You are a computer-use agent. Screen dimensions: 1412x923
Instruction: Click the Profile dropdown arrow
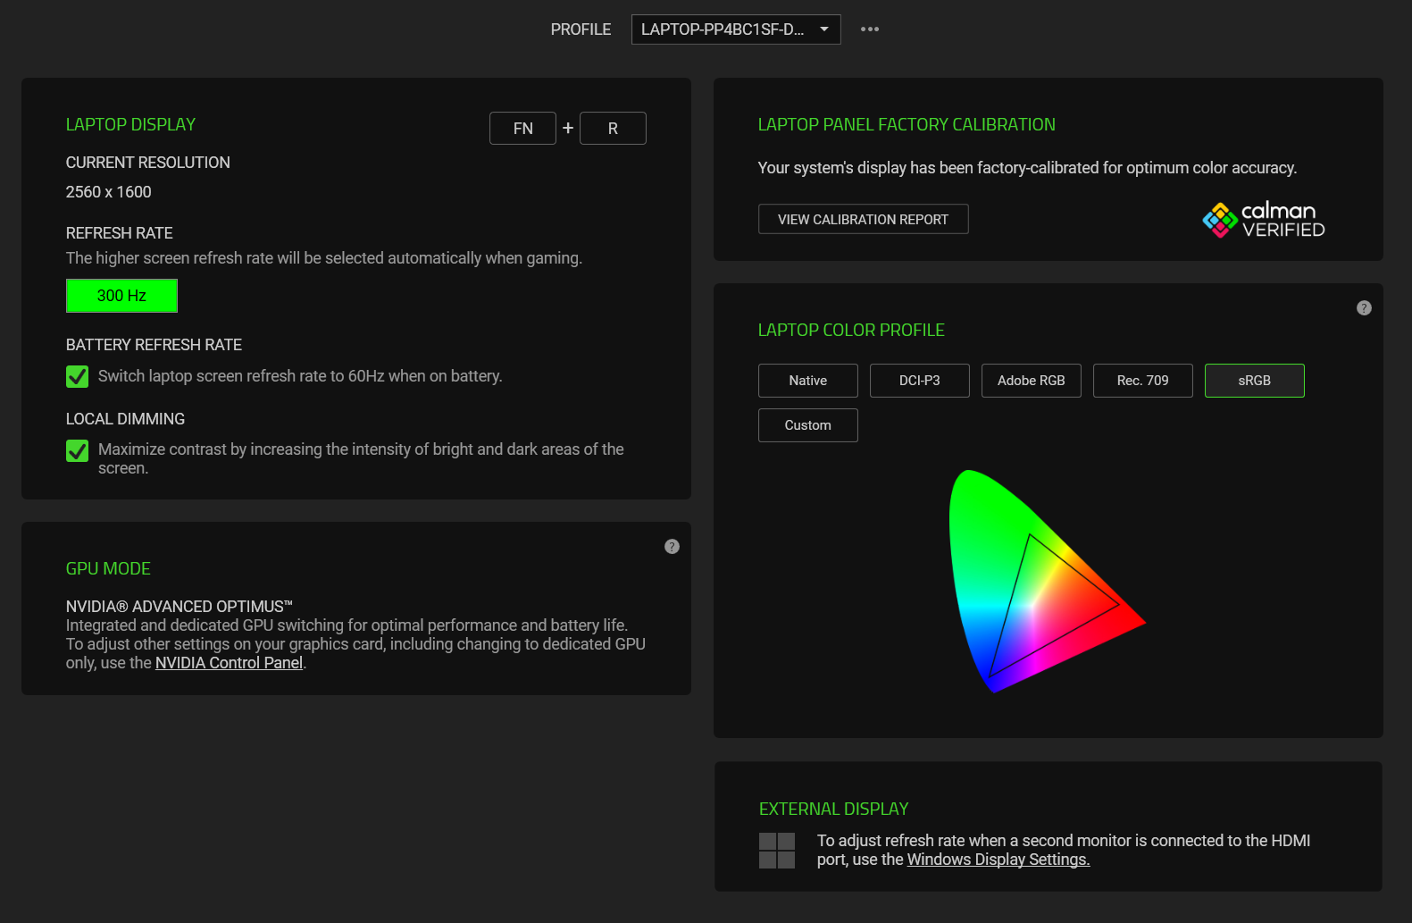(824, 29)
